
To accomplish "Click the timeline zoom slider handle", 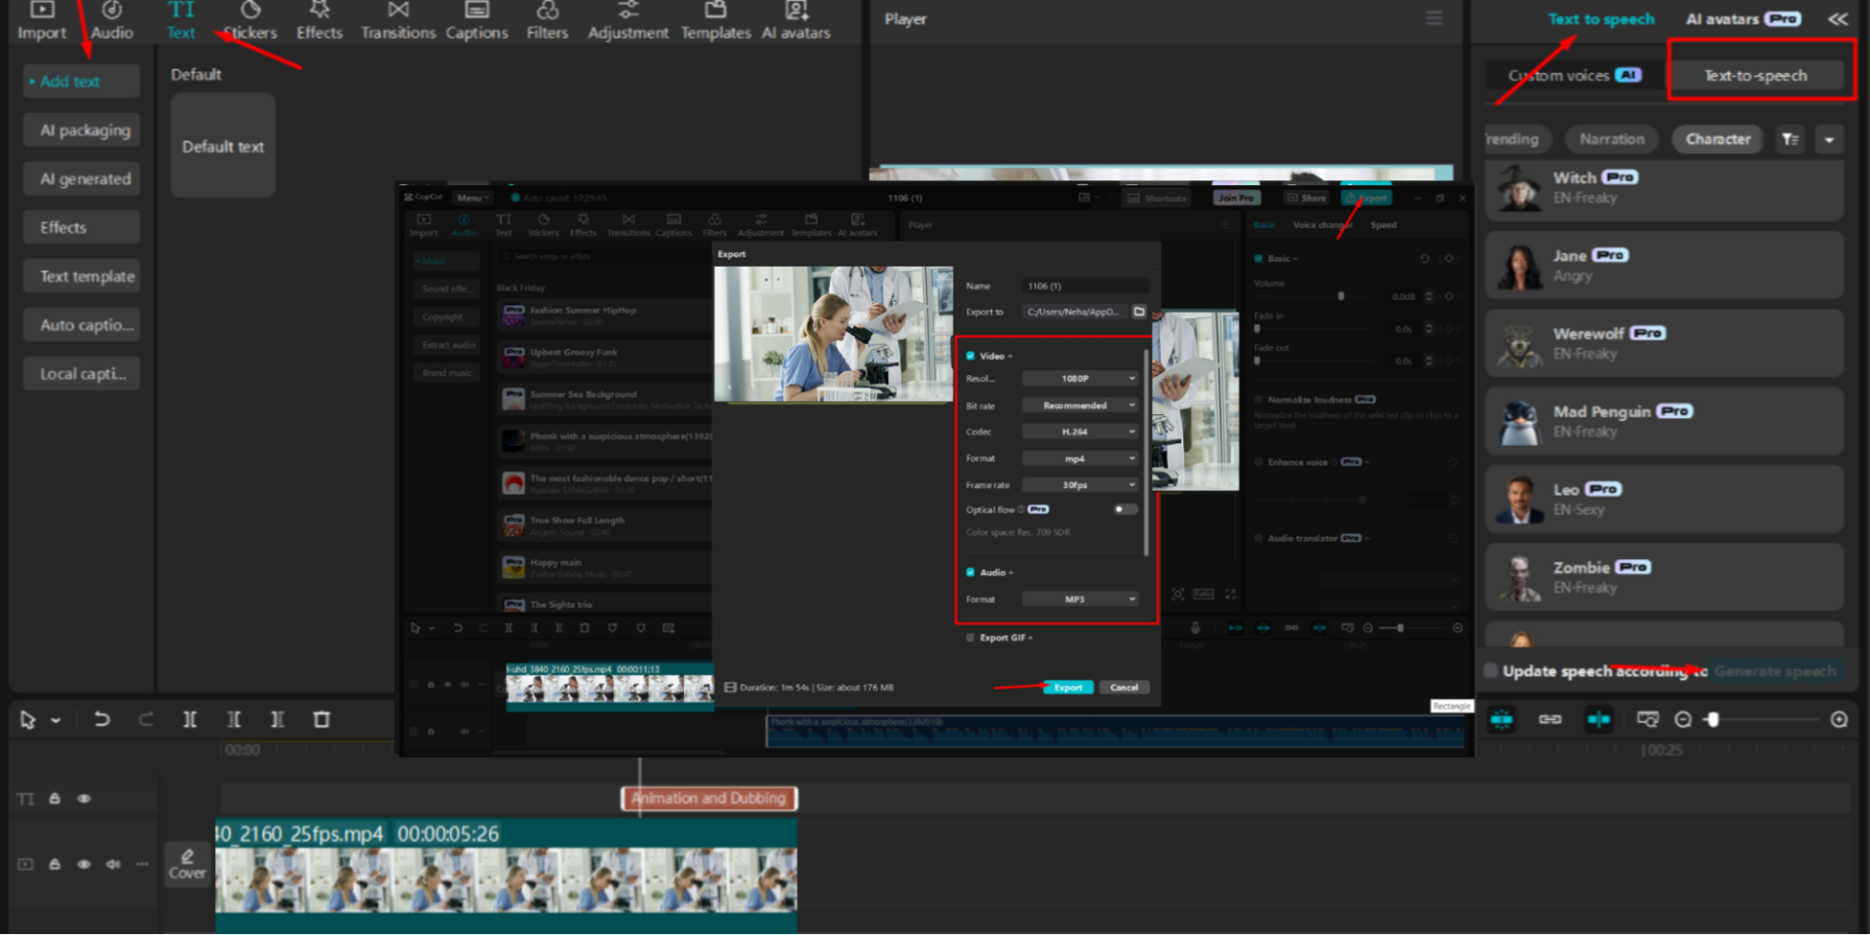I will pyautogui.click(x=1713, y=720).
